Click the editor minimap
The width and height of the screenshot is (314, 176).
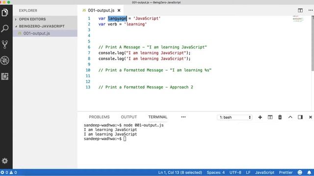point(298,19)
